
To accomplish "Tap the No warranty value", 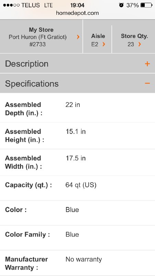I will 84,259.
